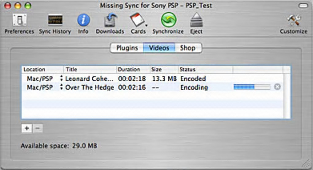Select the Videos tab
Image resolution: width=313 pixels, height=170 pixels.
[x=159, y=48]
